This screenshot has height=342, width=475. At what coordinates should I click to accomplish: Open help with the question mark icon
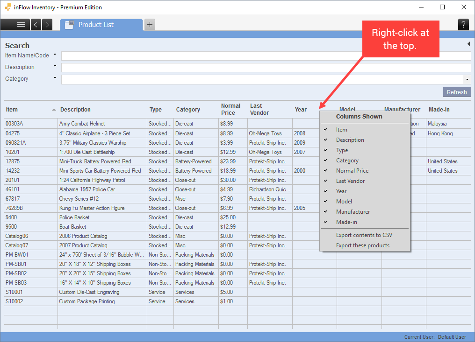click(463, 24)
